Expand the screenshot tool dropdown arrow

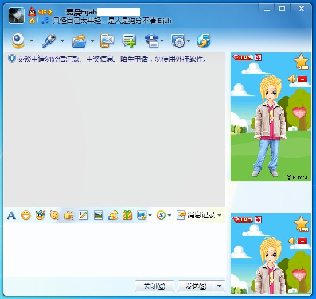[x=150, y=216]
